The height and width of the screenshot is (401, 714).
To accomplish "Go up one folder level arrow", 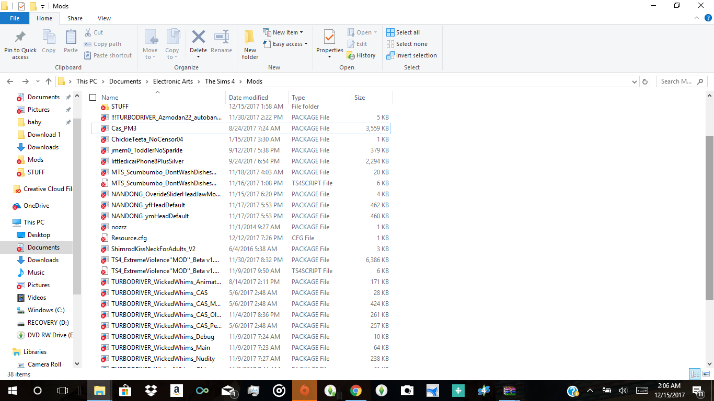I will tap(49, 81).
